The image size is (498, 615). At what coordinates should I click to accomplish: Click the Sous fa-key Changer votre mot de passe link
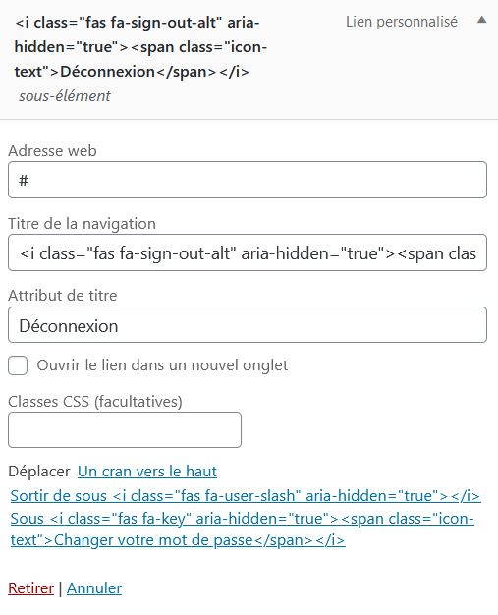click(243, 530)
